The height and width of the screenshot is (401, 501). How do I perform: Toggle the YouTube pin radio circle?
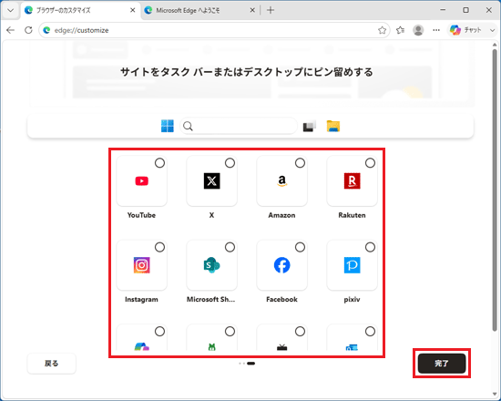point(159,163)
